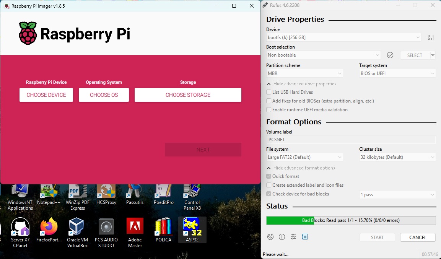Click the Rufus bad blocks progress bar

point(351,220)
